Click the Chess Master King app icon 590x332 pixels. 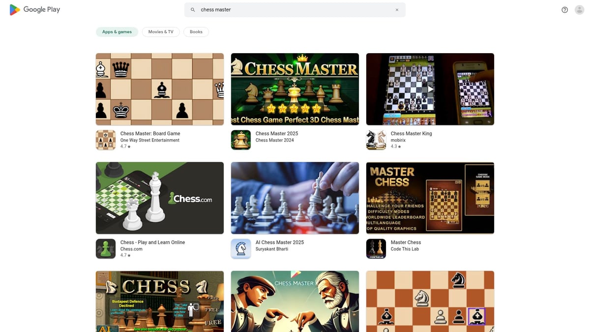click(376, 139)
